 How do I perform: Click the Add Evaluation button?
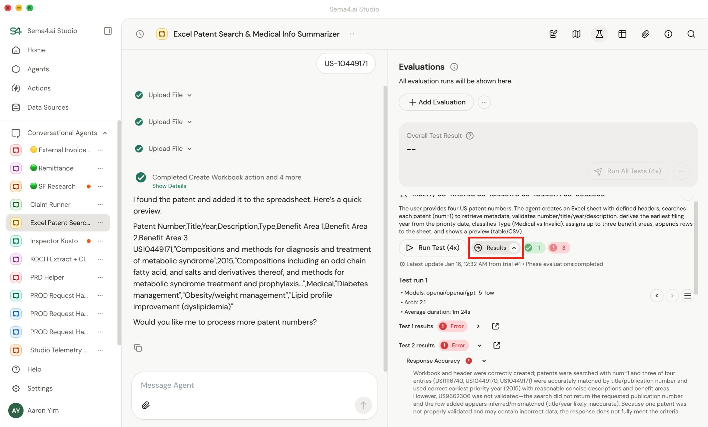(436, 102)
